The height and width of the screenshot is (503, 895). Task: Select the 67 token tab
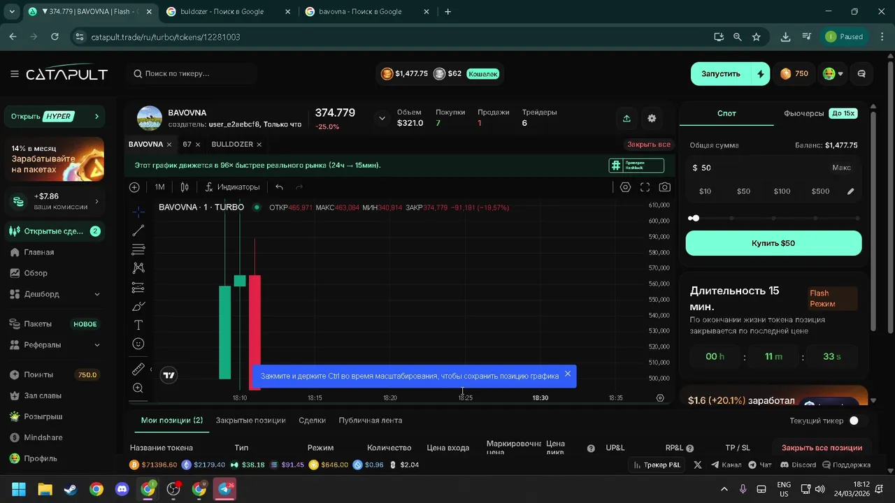coord(187,145)
